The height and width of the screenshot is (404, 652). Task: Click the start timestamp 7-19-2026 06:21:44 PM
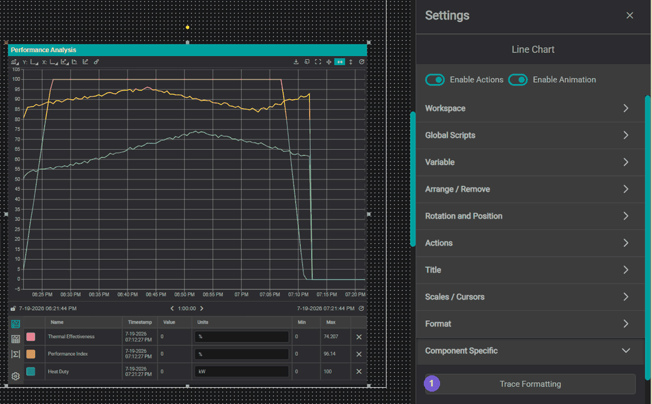click(48, 308)
